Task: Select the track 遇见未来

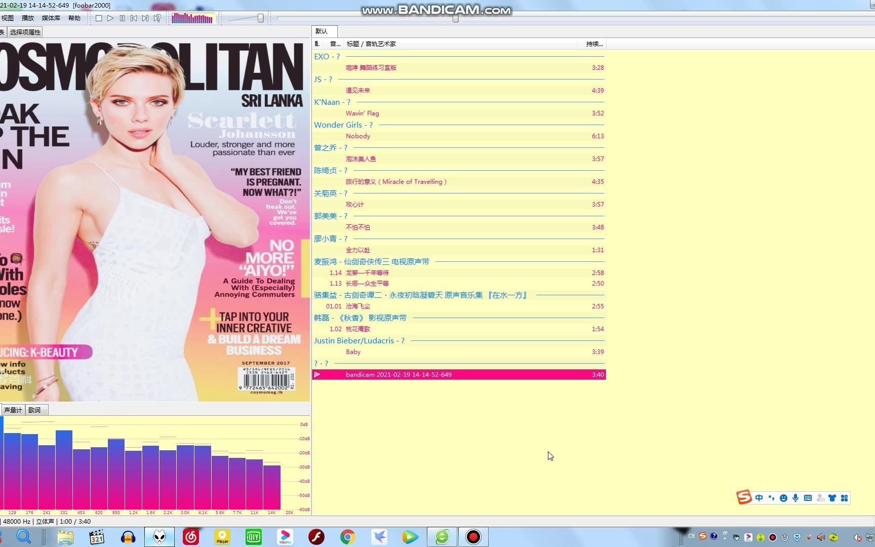Action: 459,90
